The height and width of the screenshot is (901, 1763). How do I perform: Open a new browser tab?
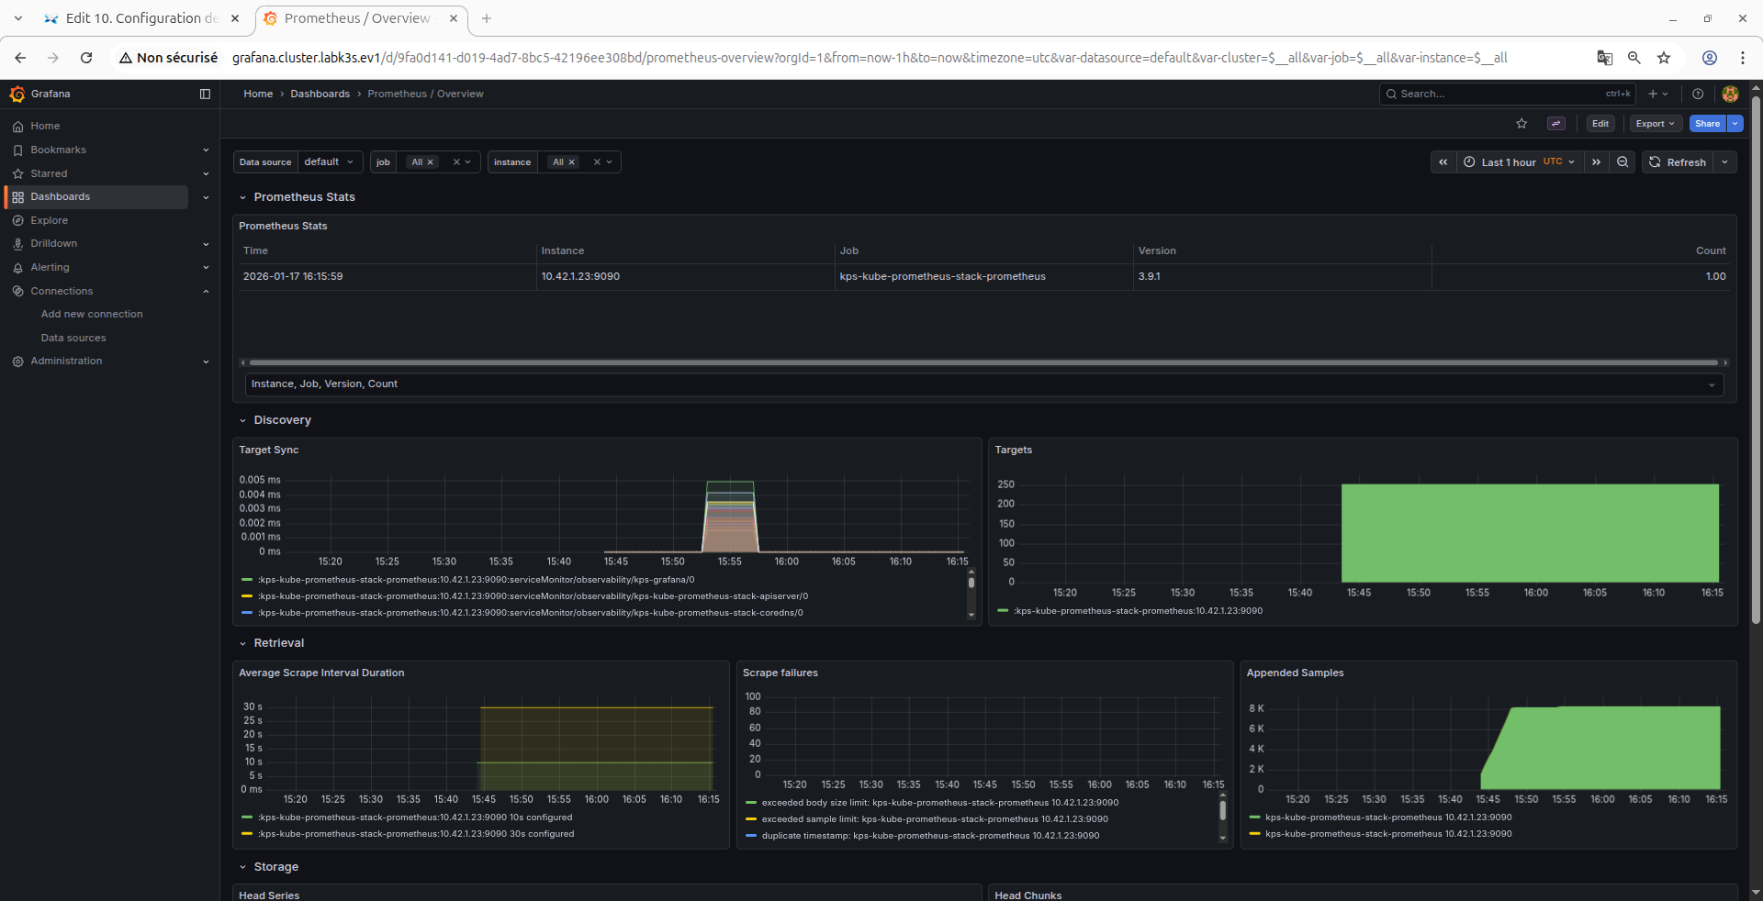pyautogui.click(x=487, y=18)
